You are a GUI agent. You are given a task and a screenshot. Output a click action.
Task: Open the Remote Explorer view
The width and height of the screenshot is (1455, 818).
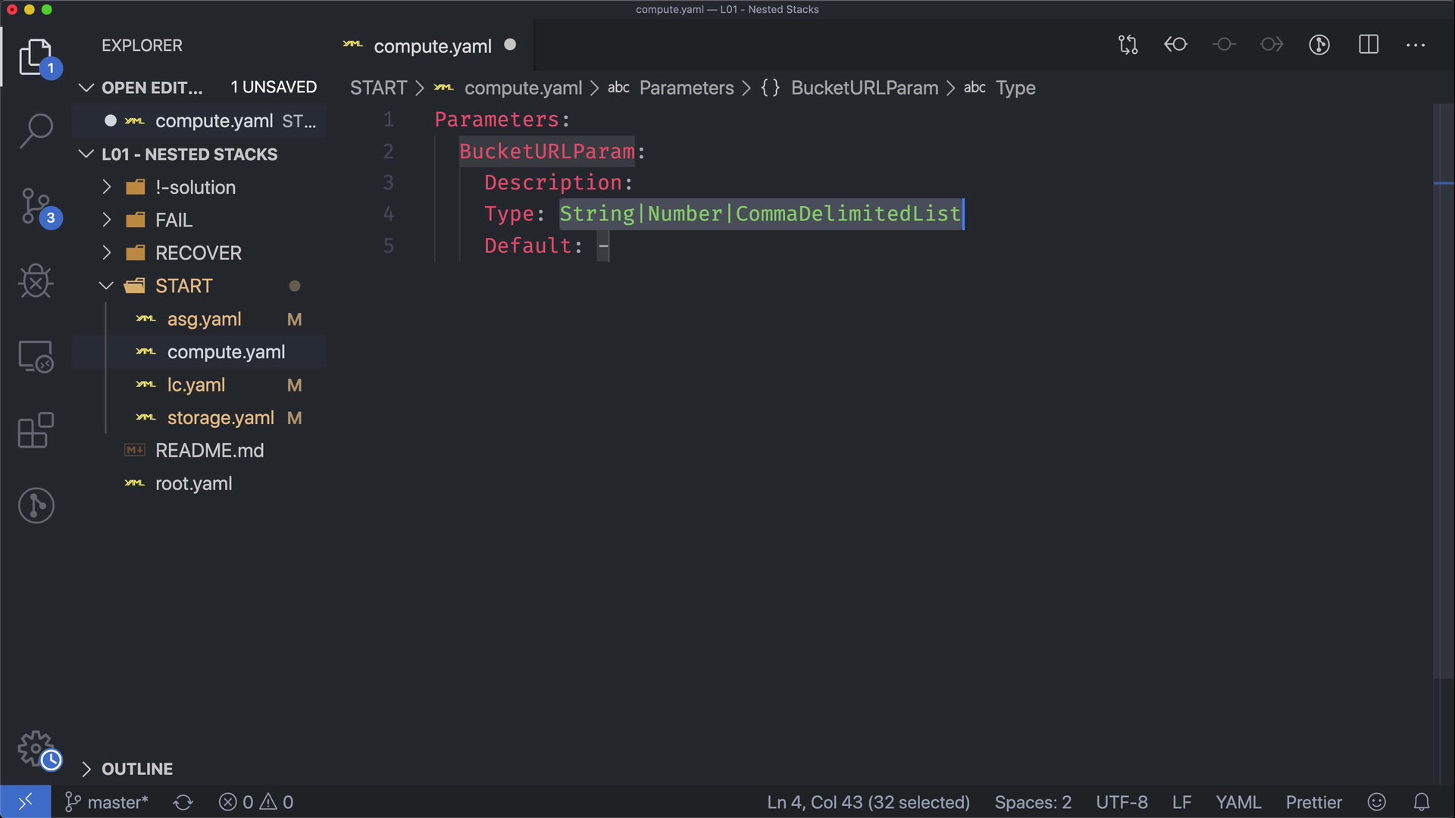36,356
